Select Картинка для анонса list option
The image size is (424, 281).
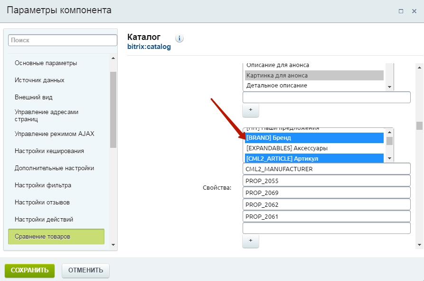point(314,75)
